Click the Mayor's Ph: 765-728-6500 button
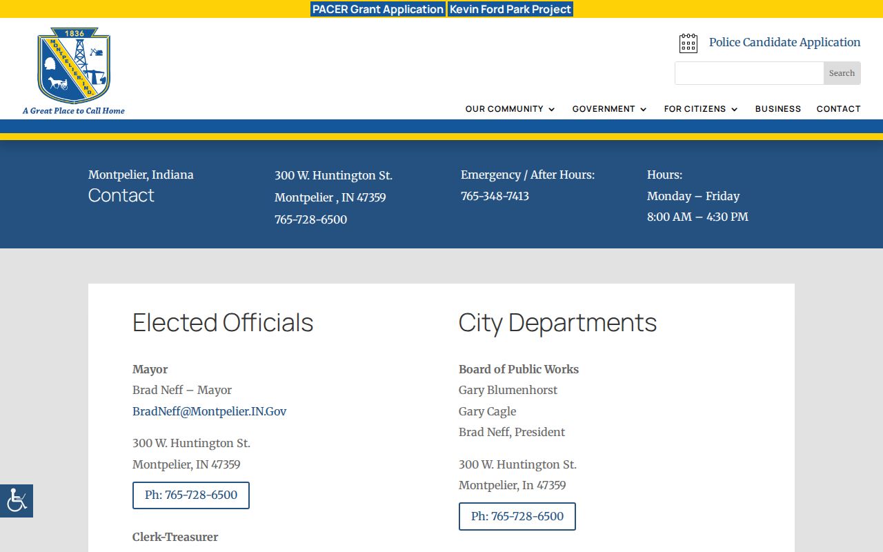883x552 pixels. (x=191, y=495)
